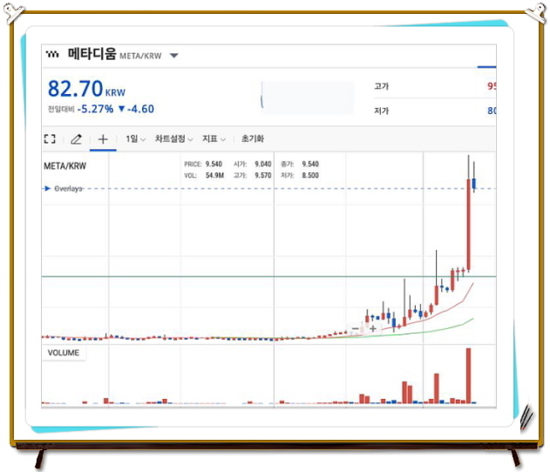Toggle fullscreen chart view
Screen dimensions: 550x472
50,139
